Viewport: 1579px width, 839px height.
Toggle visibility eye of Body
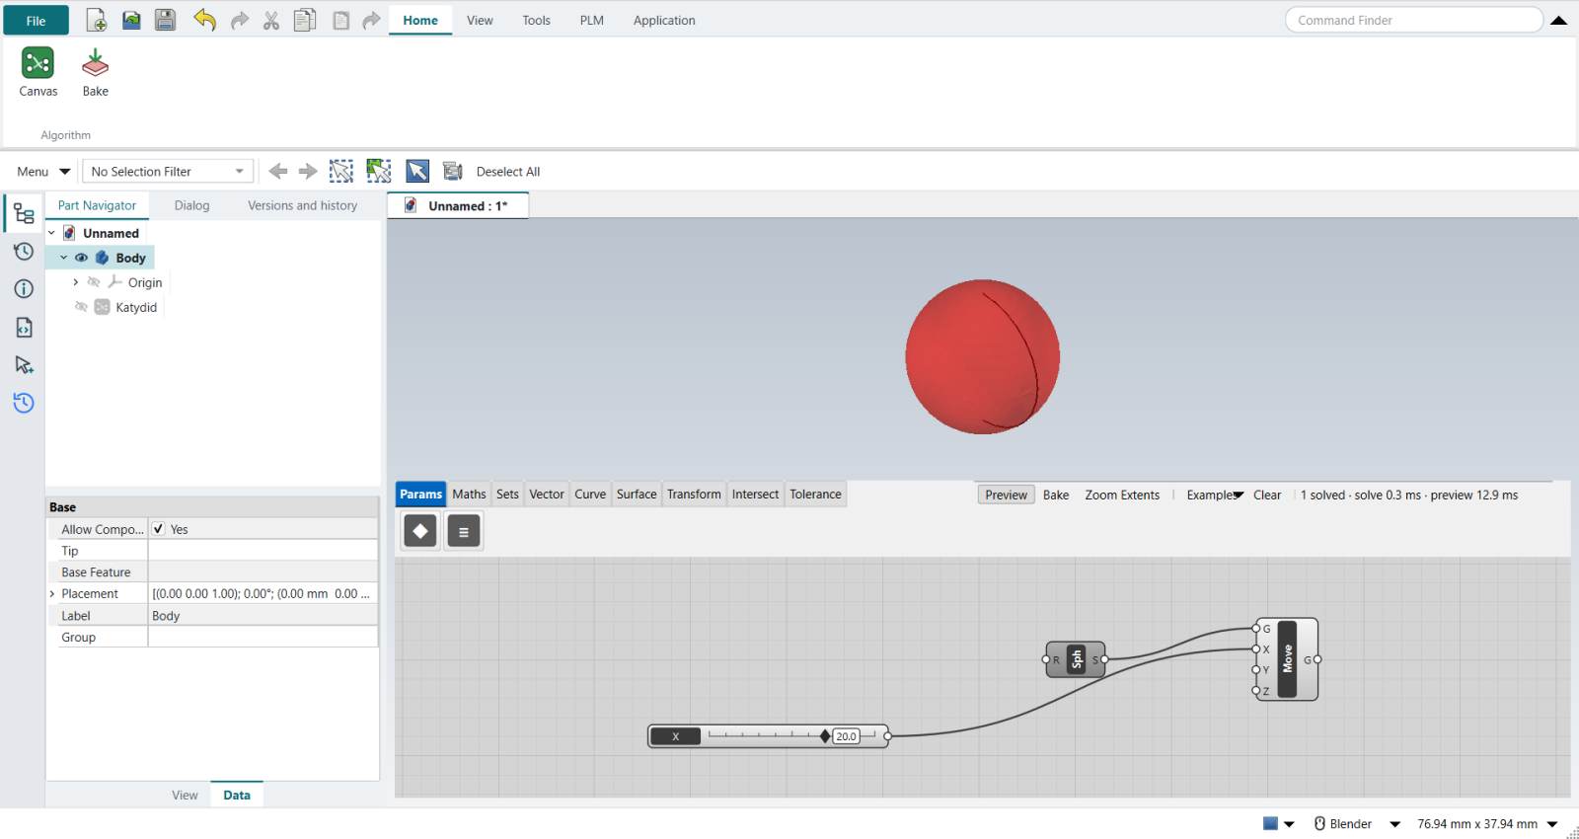tap(81, 258)
